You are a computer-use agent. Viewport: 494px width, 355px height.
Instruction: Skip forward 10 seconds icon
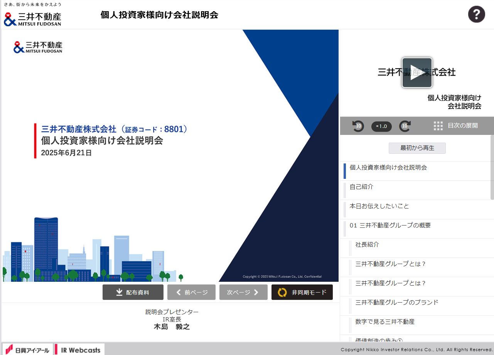[x=405, y=126]
